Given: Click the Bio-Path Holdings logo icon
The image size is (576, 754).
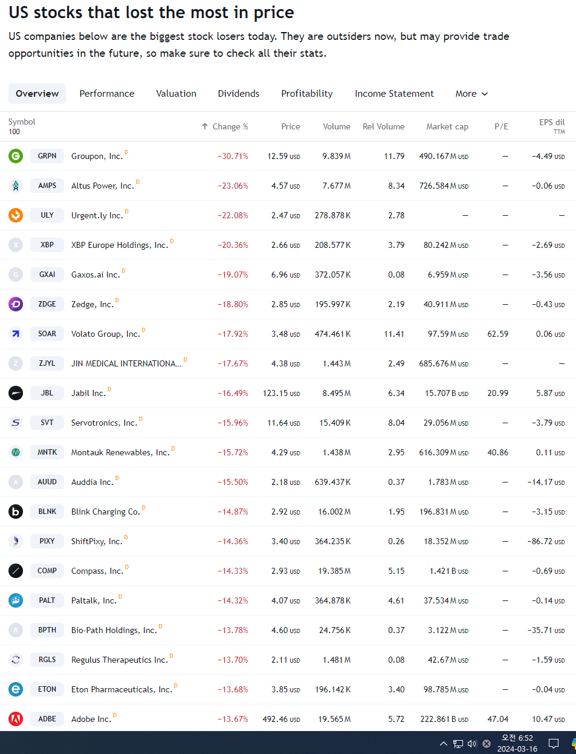Looking at the screenshot, I should pos(16,630).
